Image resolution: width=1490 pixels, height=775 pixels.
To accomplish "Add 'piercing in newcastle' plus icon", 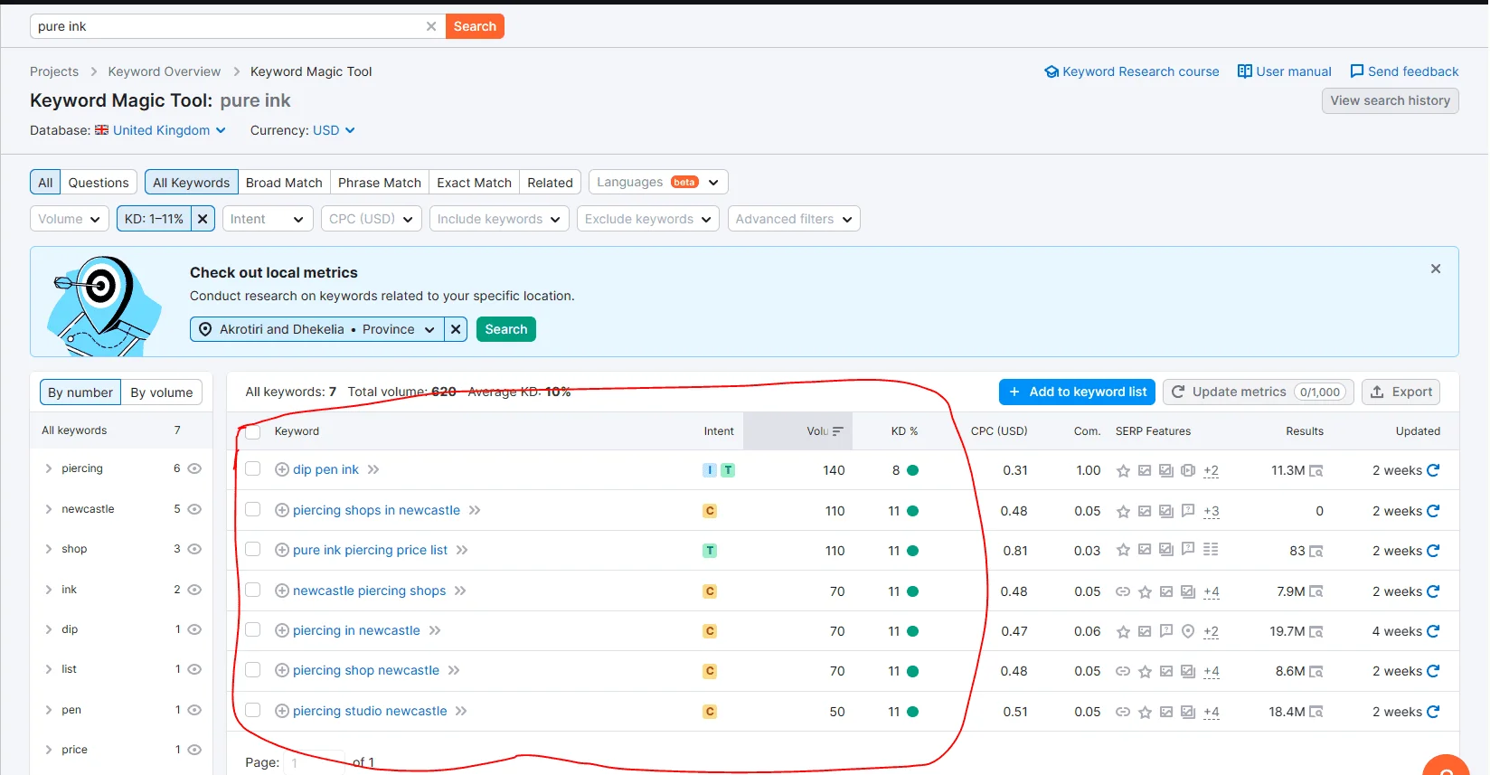I will tap(282, 630).
